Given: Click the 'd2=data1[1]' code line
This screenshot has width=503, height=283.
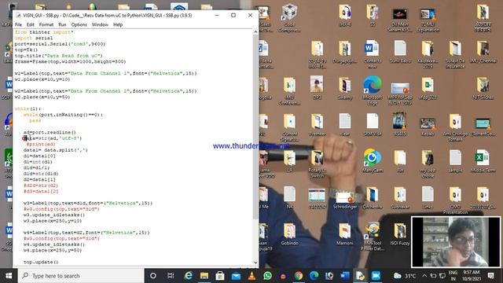Looking at the screenshot, I should [39, 179].
